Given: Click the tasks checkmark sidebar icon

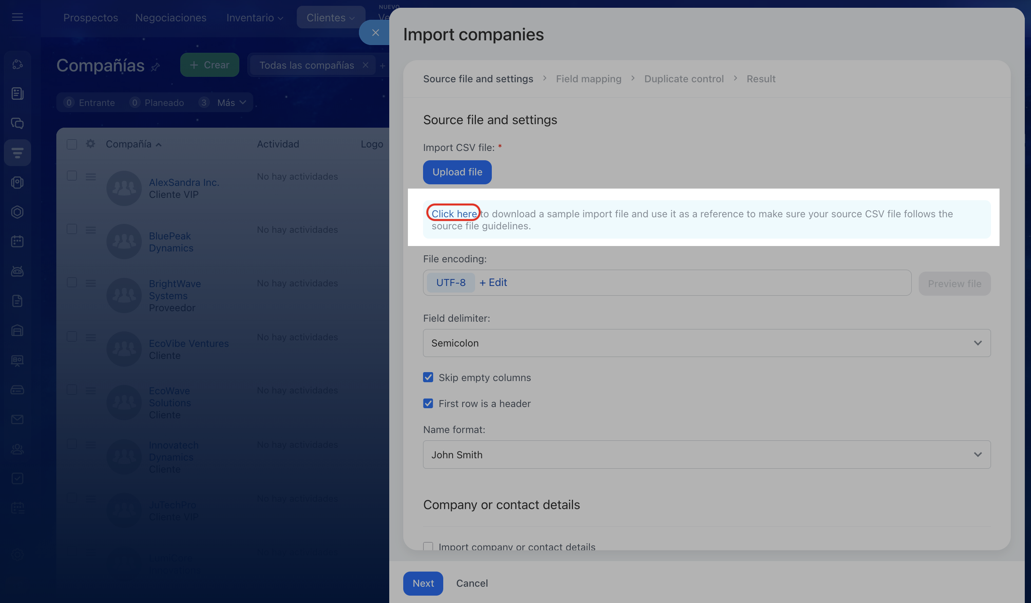Looking at the screenshot, I should [x=17, y=478].
